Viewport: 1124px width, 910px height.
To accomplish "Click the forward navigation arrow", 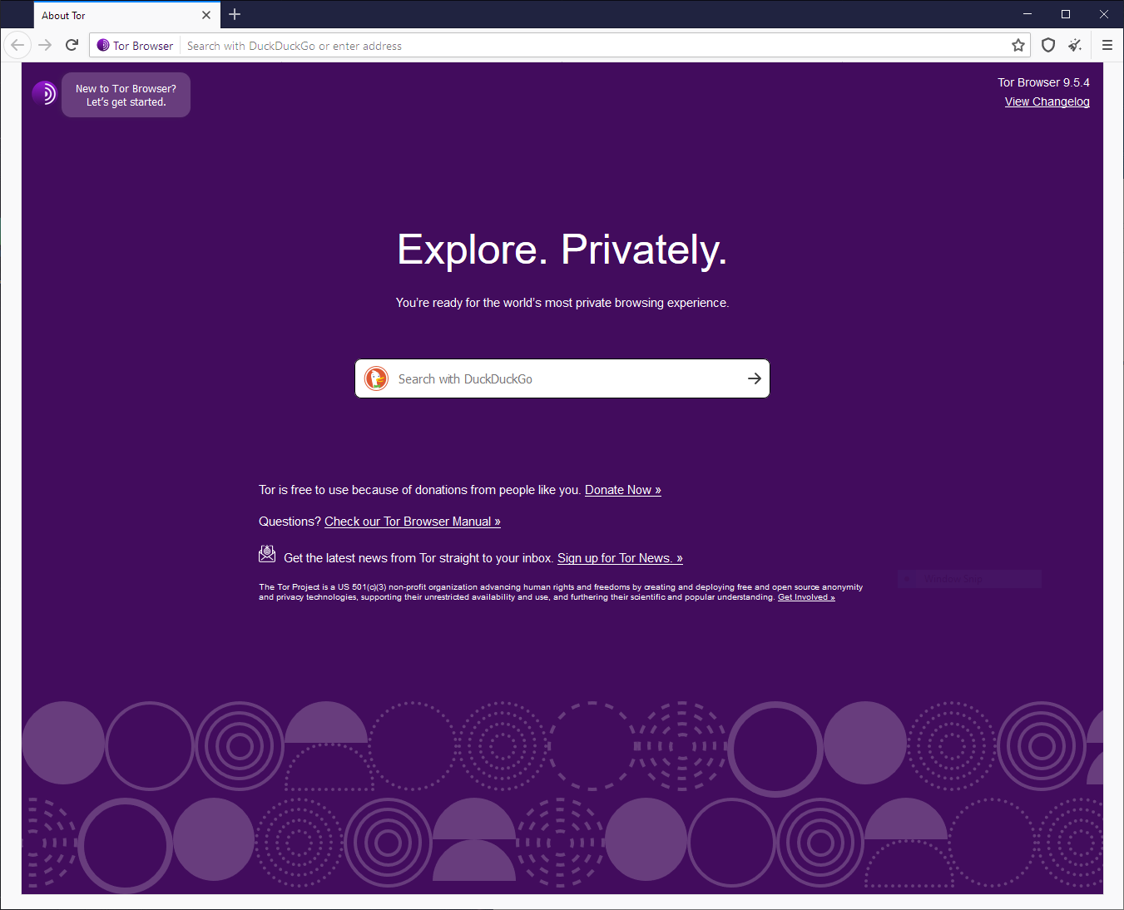I will pyautogui.click(x=45, y=45).
